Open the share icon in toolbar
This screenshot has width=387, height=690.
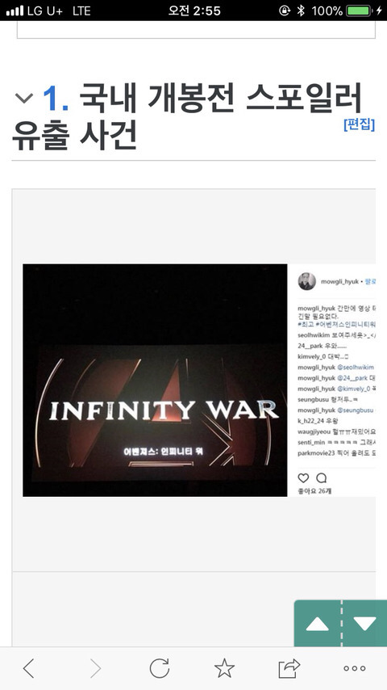coord(289,668)
